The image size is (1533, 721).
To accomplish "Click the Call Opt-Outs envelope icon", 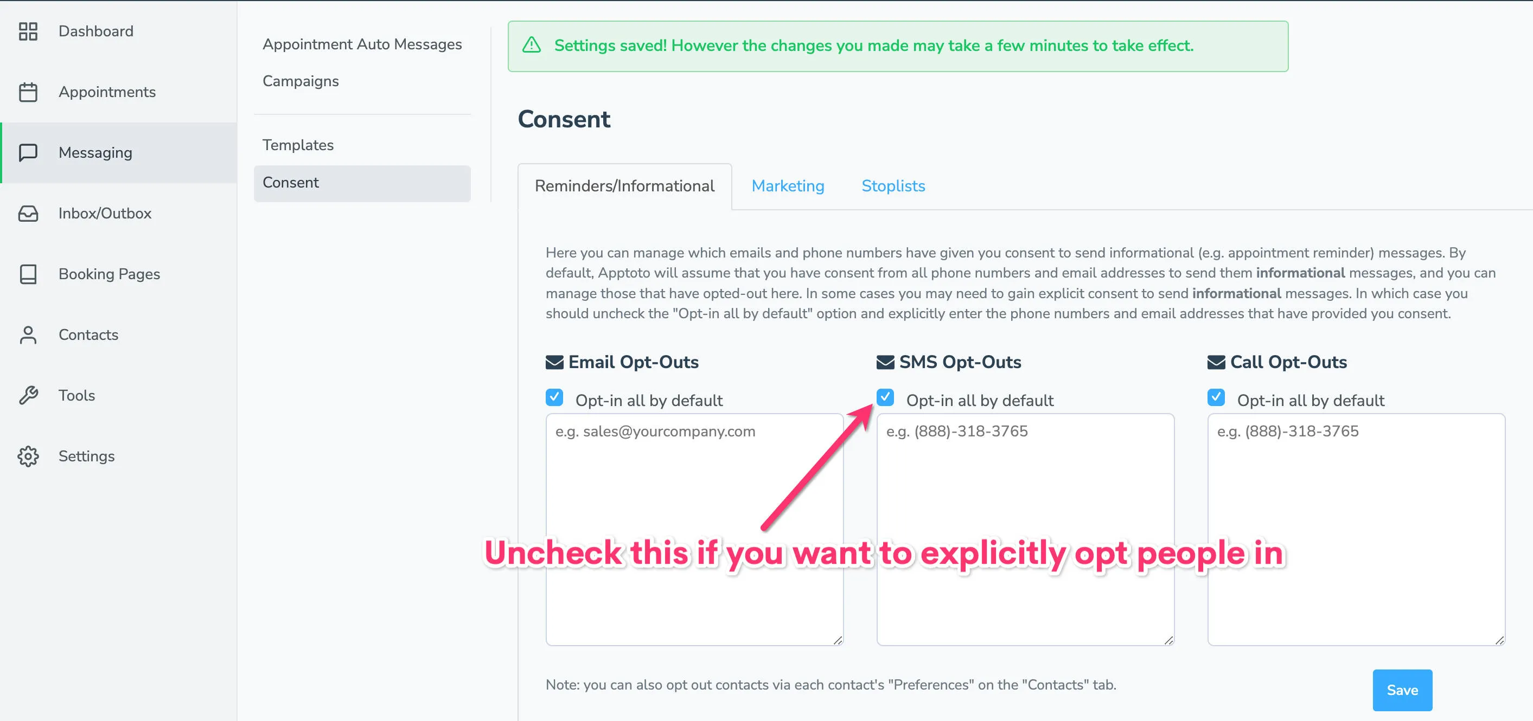I will pos(1215,361).
